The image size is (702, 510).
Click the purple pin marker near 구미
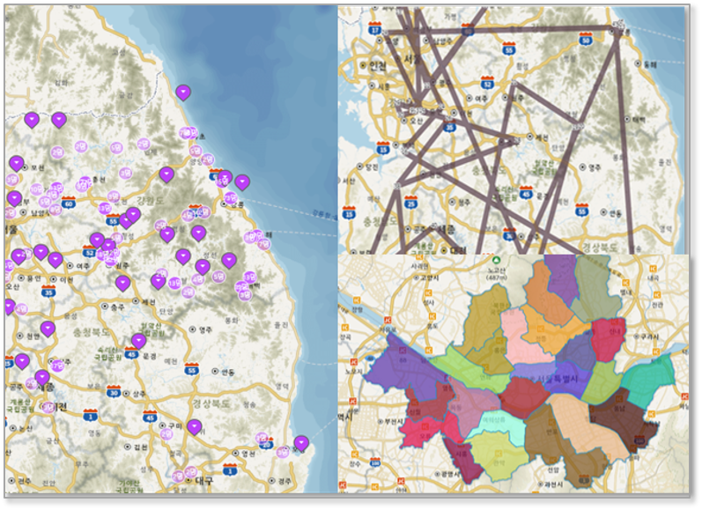[195, 426]
